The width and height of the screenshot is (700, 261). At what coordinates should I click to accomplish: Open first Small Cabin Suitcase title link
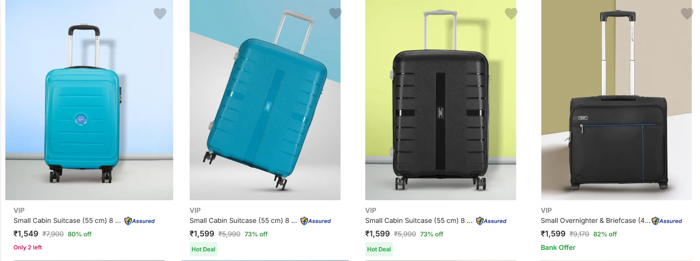point(67,220)
